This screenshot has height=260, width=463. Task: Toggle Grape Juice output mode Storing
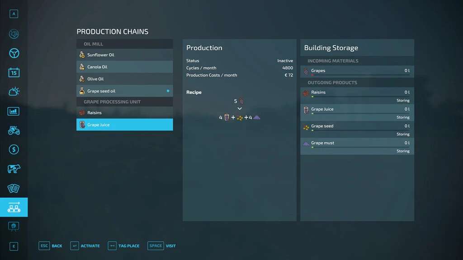coord(402,117)
